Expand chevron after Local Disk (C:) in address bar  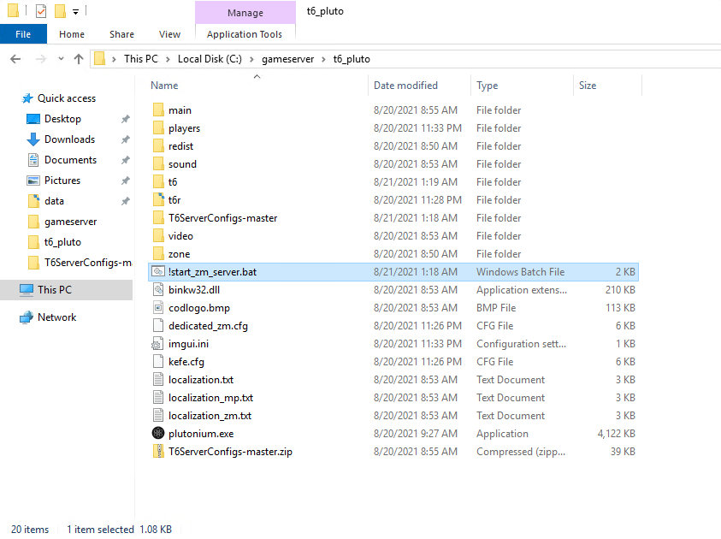click(x=251, y=59)
